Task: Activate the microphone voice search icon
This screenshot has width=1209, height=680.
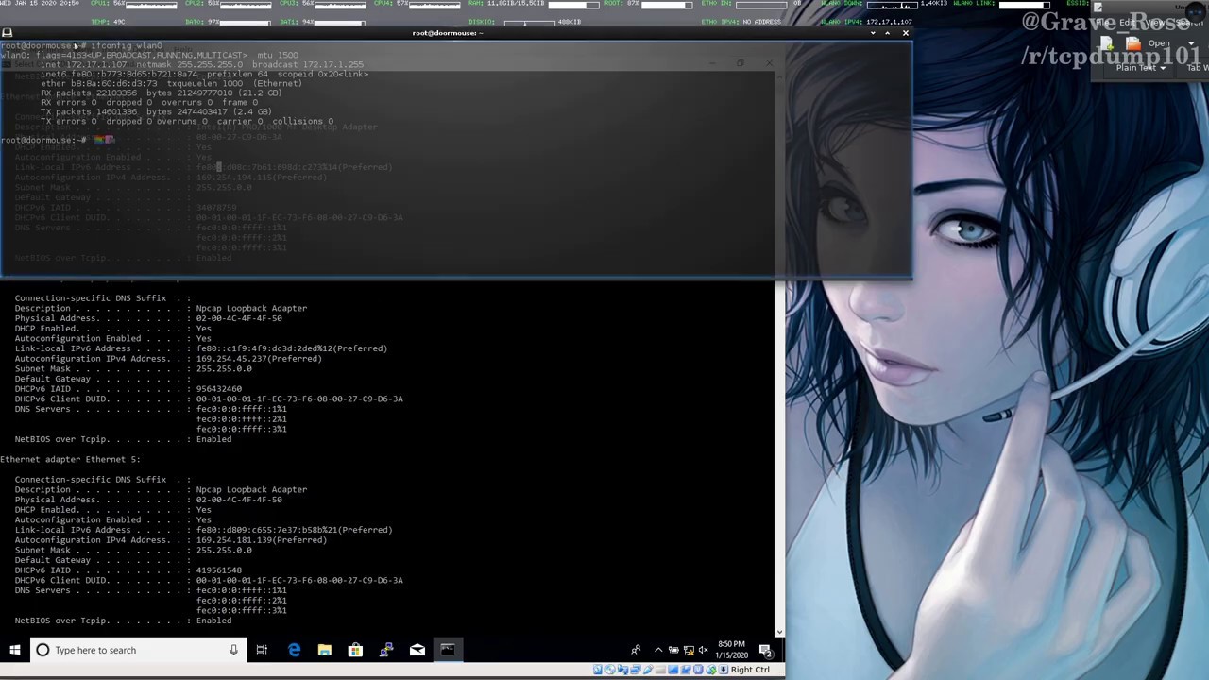Action: click(x=233, y=650)
